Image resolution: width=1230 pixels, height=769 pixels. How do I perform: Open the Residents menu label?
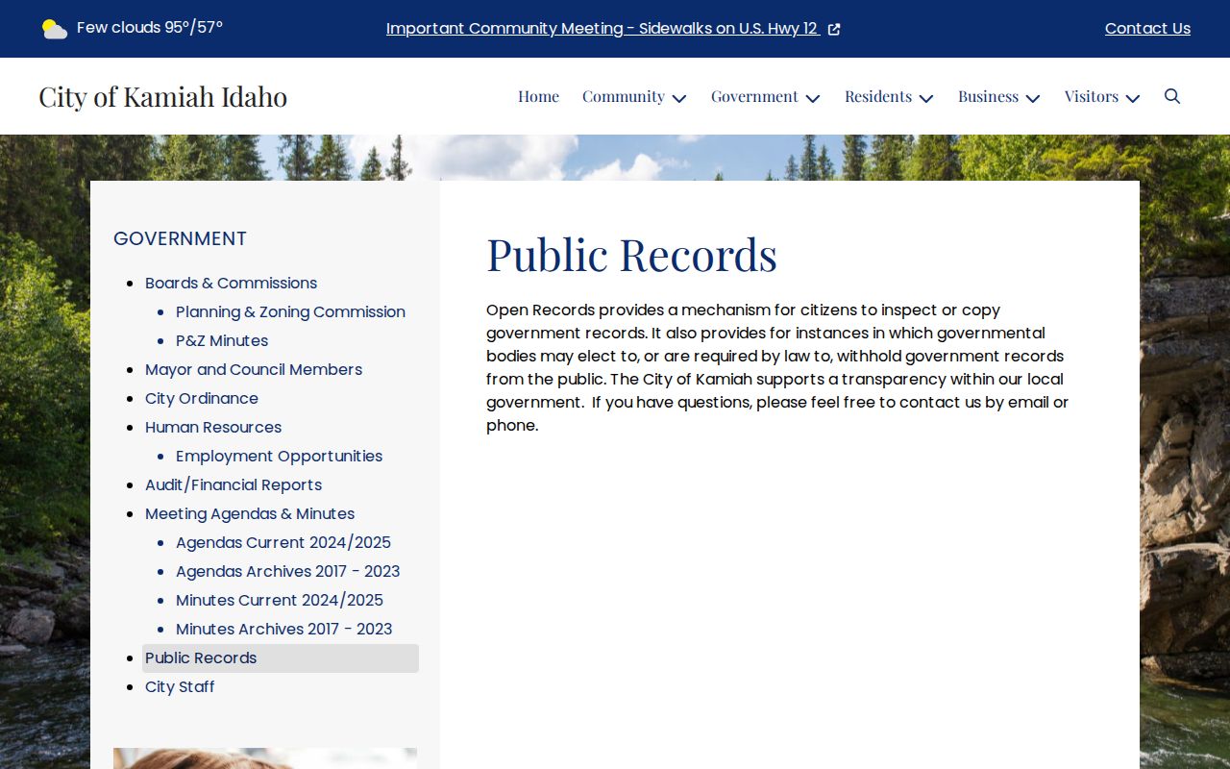[x=878, y=96]
